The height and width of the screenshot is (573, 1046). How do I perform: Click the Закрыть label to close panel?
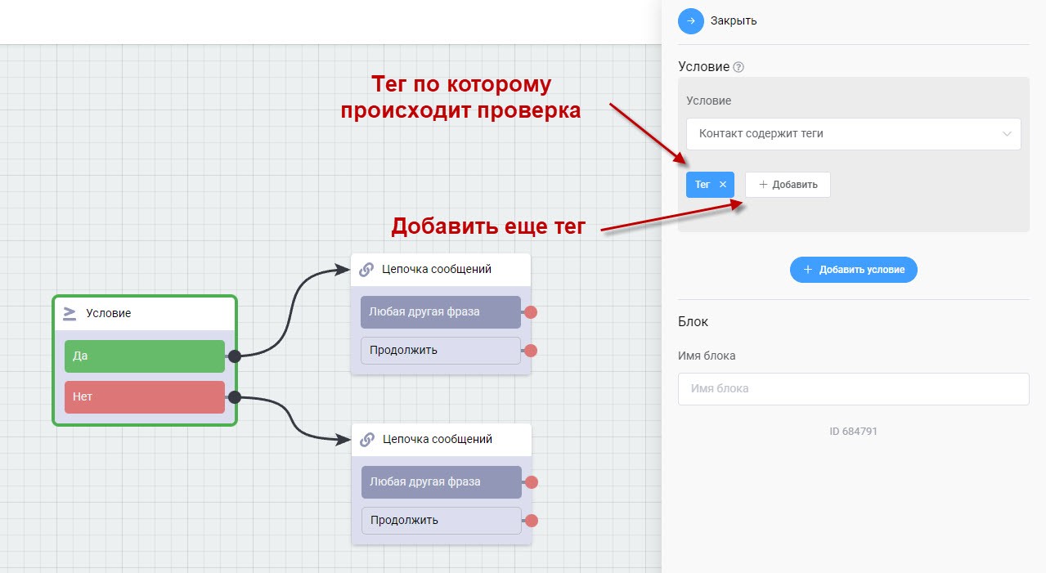tap(733, 21)
